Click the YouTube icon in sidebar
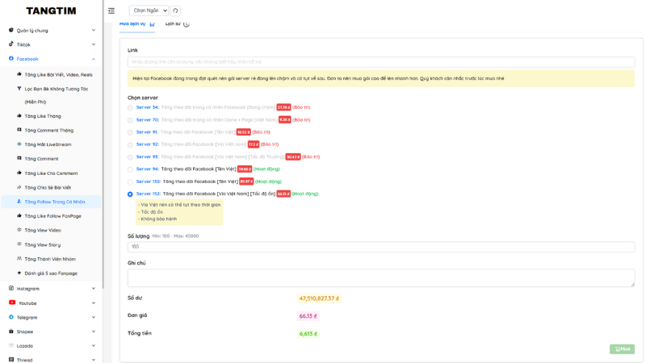Image resolution: width=646 pixels, height=363 pixels. [11, 303]
